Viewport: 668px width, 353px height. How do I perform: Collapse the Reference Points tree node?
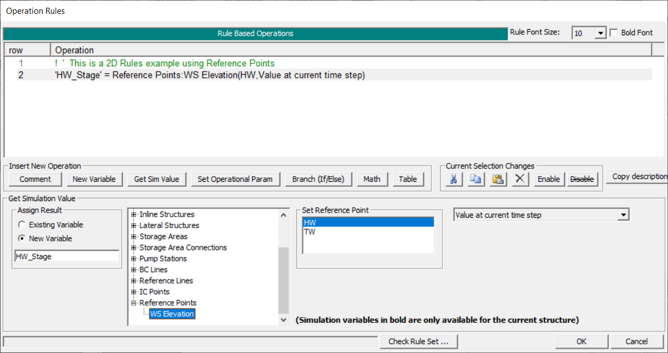click(133, 303)
